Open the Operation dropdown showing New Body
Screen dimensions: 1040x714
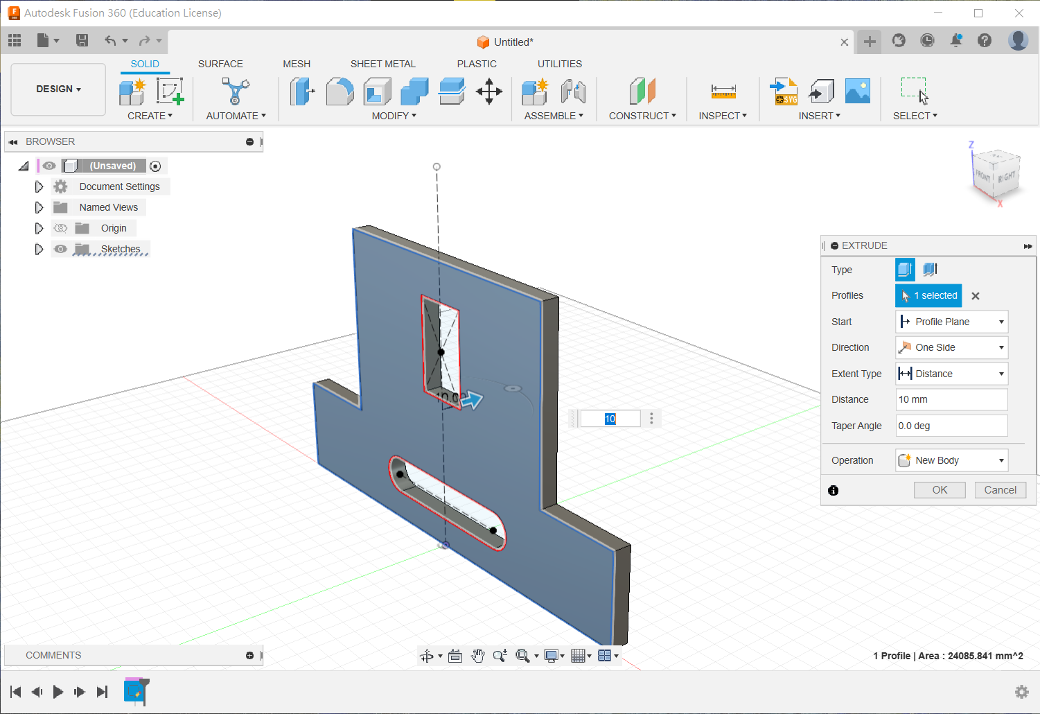tap(951, 460)
